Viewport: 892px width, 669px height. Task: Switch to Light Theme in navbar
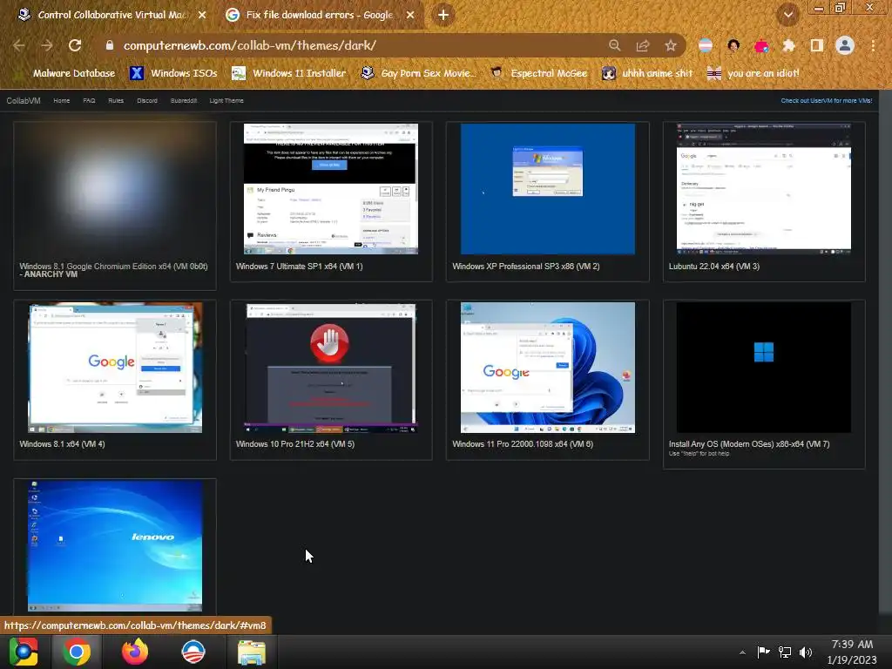pyautogui.click(x=226, y=101)
